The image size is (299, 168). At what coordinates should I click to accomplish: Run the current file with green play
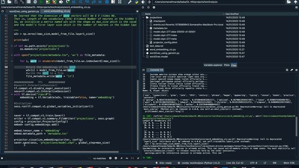tap(41, 2)
